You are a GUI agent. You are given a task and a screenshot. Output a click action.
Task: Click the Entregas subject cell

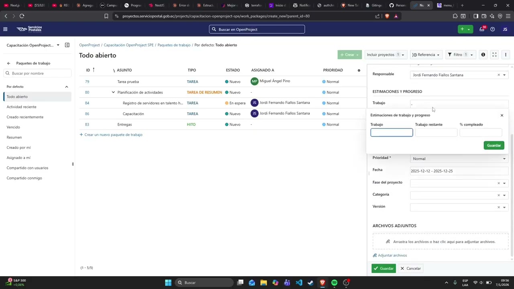pyautogui.click(x=124, y=124)
